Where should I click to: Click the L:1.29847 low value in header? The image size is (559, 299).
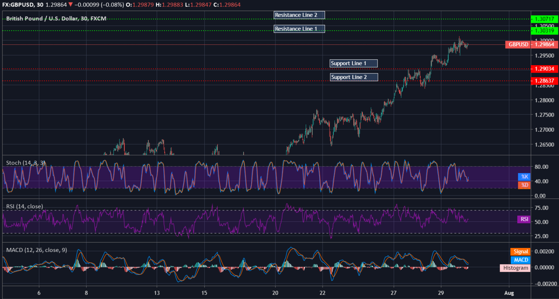tap(199, 5)
